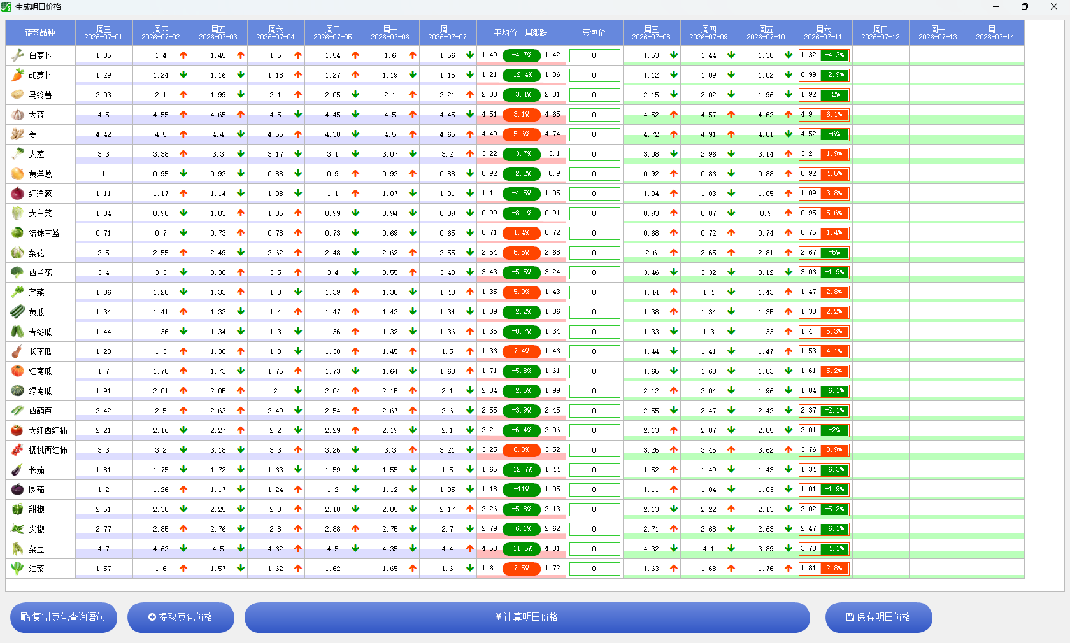Select the 黄瓜 cucumber icon
This screenshot has width=1070, height=643.
[17, 312]
